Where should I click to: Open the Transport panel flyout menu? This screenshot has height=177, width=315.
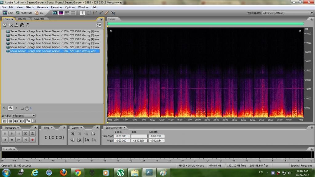click(35, 128)
